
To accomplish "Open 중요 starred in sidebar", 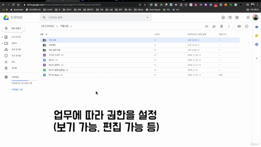I will click(13, 62).
